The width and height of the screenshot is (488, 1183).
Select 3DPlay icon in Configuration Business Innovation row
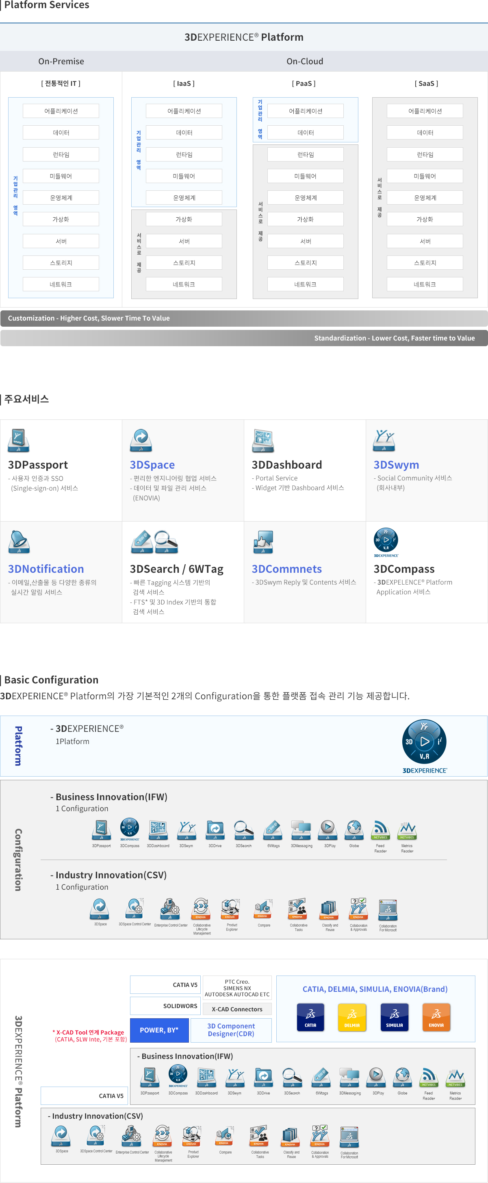[x=328, y=830]
